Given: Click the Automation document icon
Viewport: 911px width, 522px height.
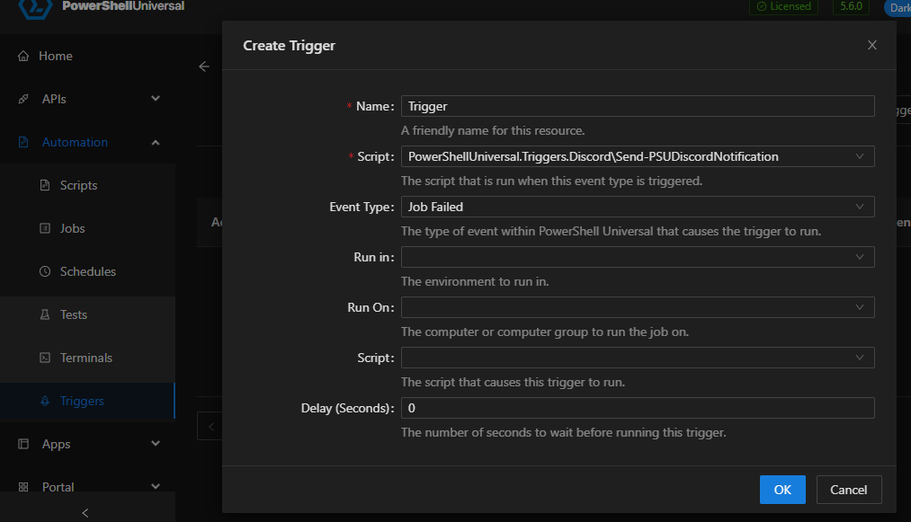Looking at the screenshot, I should [x=23, y=142].
